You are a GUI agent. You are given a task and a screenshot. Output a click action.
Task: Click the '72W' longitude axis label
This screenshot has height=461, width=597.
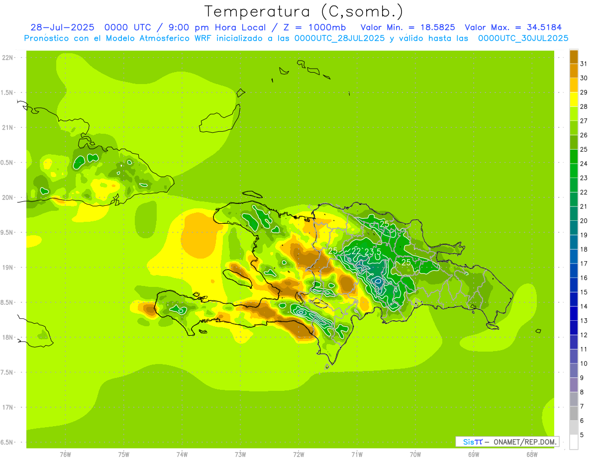point(298,454)
